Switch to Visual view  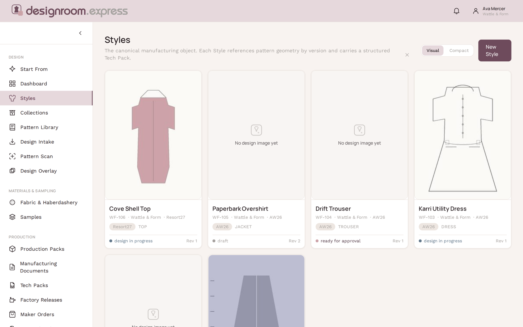pyautogui.click(x=433, y=50)
